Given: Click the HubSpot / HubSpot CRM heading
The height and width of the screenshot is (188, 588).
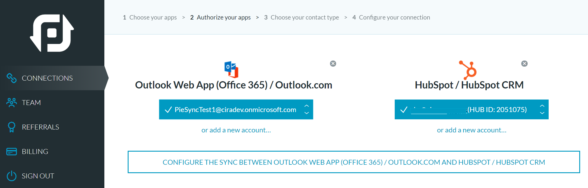Looking at the screenshot, I should (x=469, y=85).
